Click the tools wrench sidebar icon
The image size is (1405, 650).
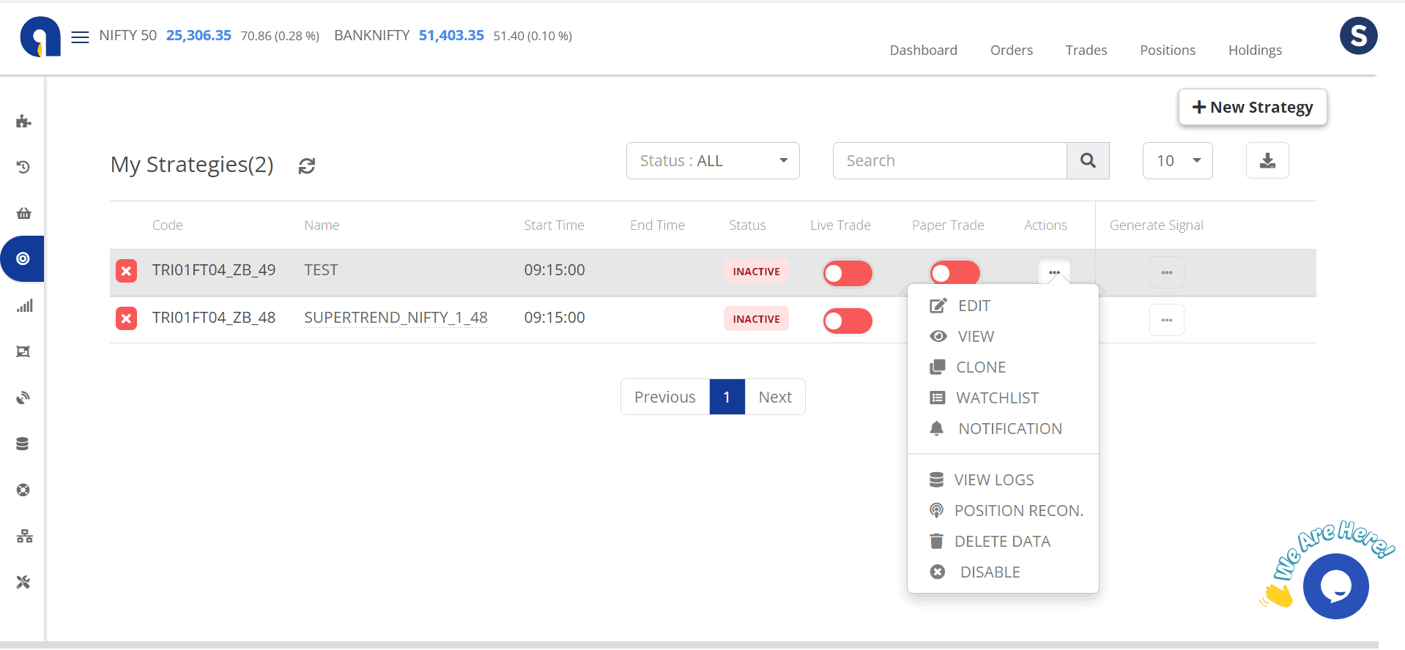23,582
